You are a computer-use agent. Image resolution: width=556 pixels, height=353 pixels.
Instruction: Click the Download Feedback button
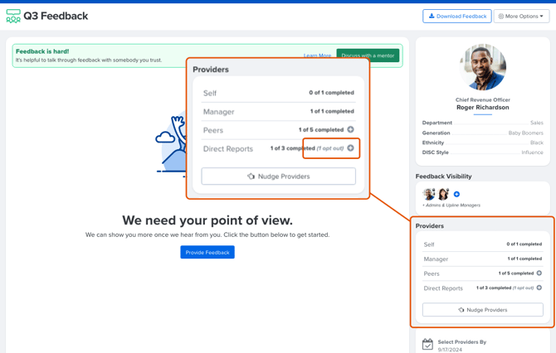(x=456, y=16)
